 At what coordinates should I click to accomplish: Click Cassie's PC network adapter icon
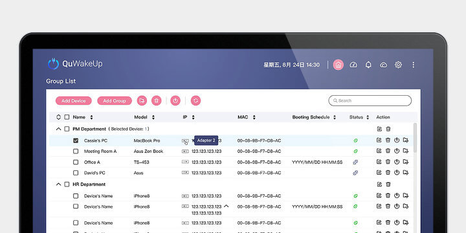tap(185, 140)
